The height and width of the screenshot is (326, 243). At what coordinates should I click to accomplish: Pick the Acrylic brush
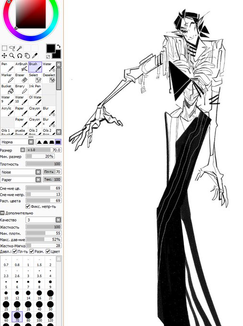point(7,111)
